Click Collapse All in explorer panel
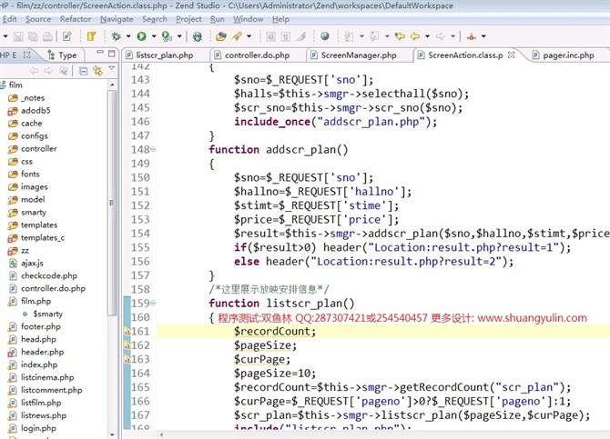The width and height of the screenshot is (610, 439). [x=83, y=71]
